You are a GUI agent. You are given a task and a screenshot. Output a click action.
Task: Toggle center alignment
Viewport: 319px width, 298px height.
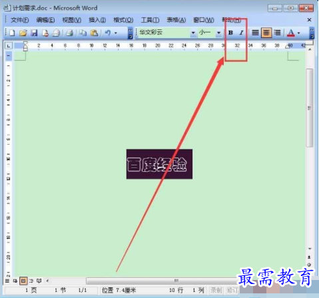[x=266, y=33]
